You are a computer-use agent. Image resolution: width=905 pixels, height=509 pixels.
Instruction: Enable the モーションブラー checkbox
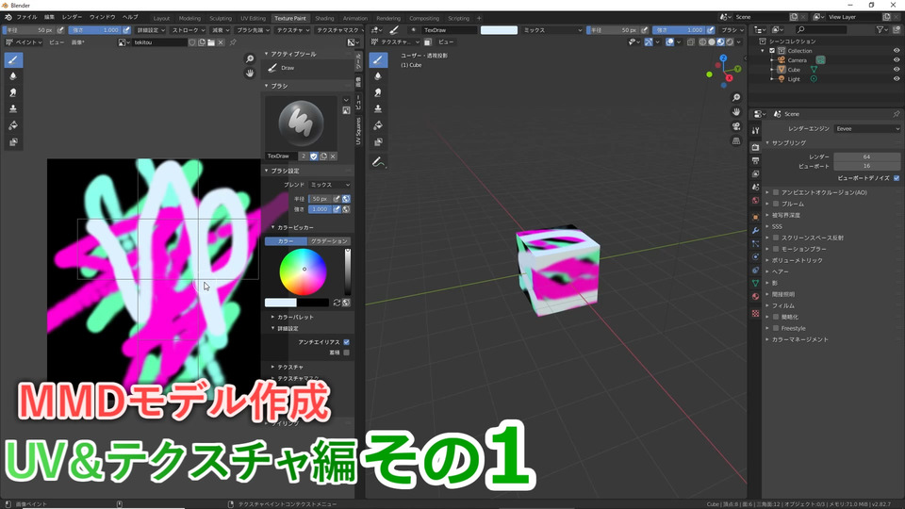point(776,249)
